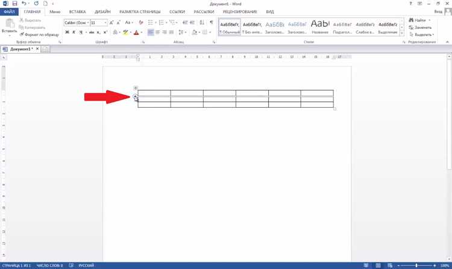Click the Bulleted list icon
452x269 pixels.
pos(150,22)
